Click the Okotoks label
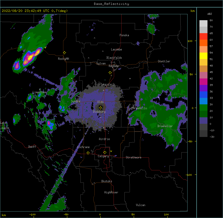223x218 pixels. coord(107,181)
